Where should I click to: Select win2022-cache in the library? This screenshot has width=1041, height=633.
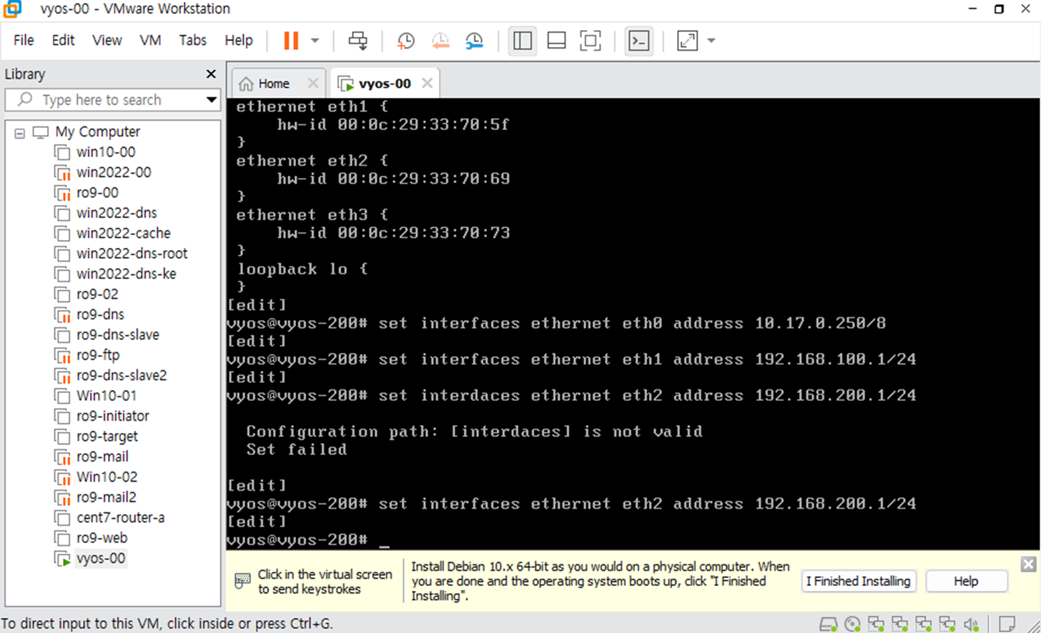coord(123,233)
